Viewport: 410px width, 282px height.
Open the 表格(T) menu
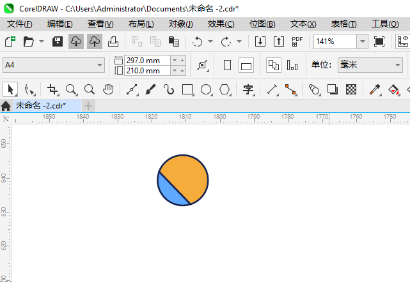[344, 24]
